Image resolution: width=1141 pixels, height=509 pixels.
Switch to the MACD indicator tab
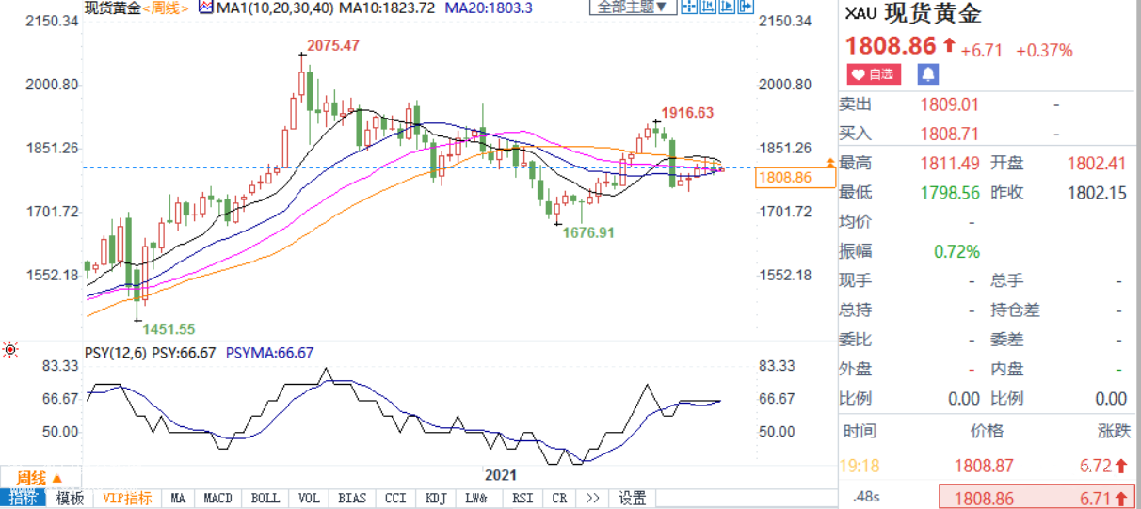tap(218, 499)
